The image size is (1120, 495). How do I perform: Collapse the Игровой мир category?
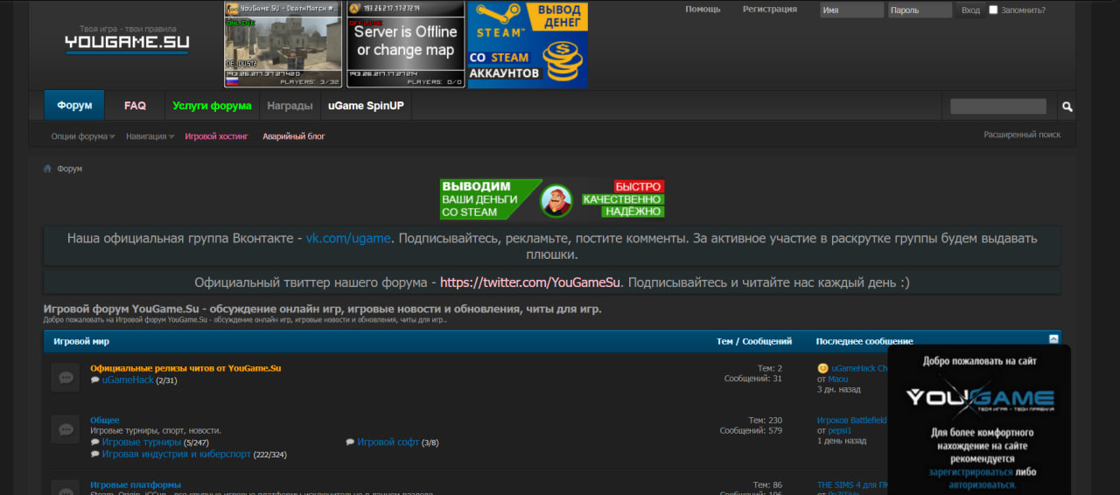[1053, 339]
